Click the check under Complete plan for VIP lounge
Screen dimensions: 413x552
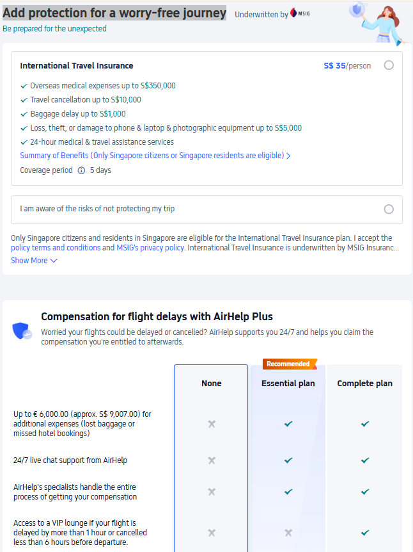365,532
